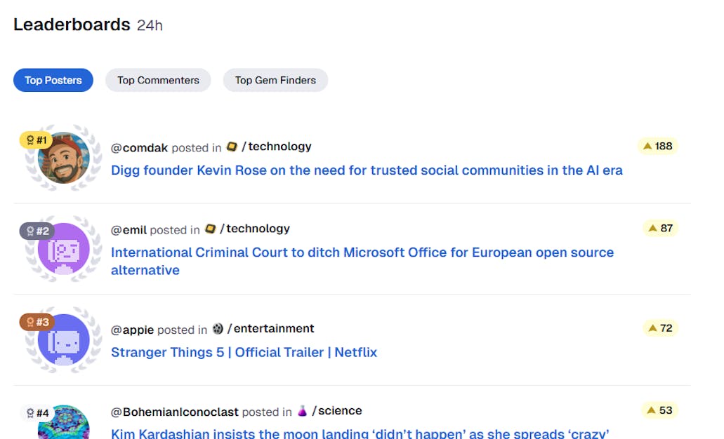Open the Stranger Things 5 trailer post

click(244, 352)
